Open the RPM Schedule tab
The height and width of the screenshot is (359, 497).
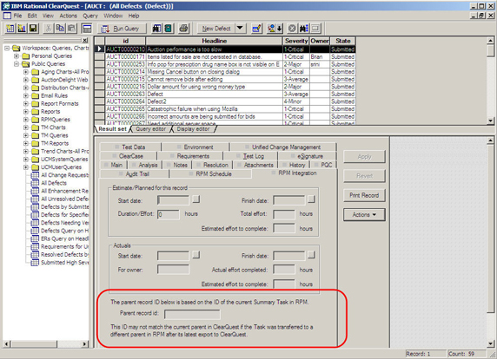pos(211,174)
